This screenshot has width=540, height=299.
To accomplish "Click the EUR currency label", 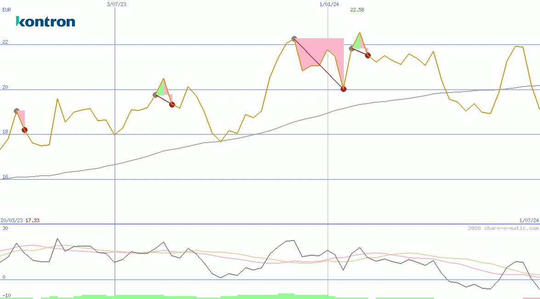I will pyautogui.click(x=6, y=9).
